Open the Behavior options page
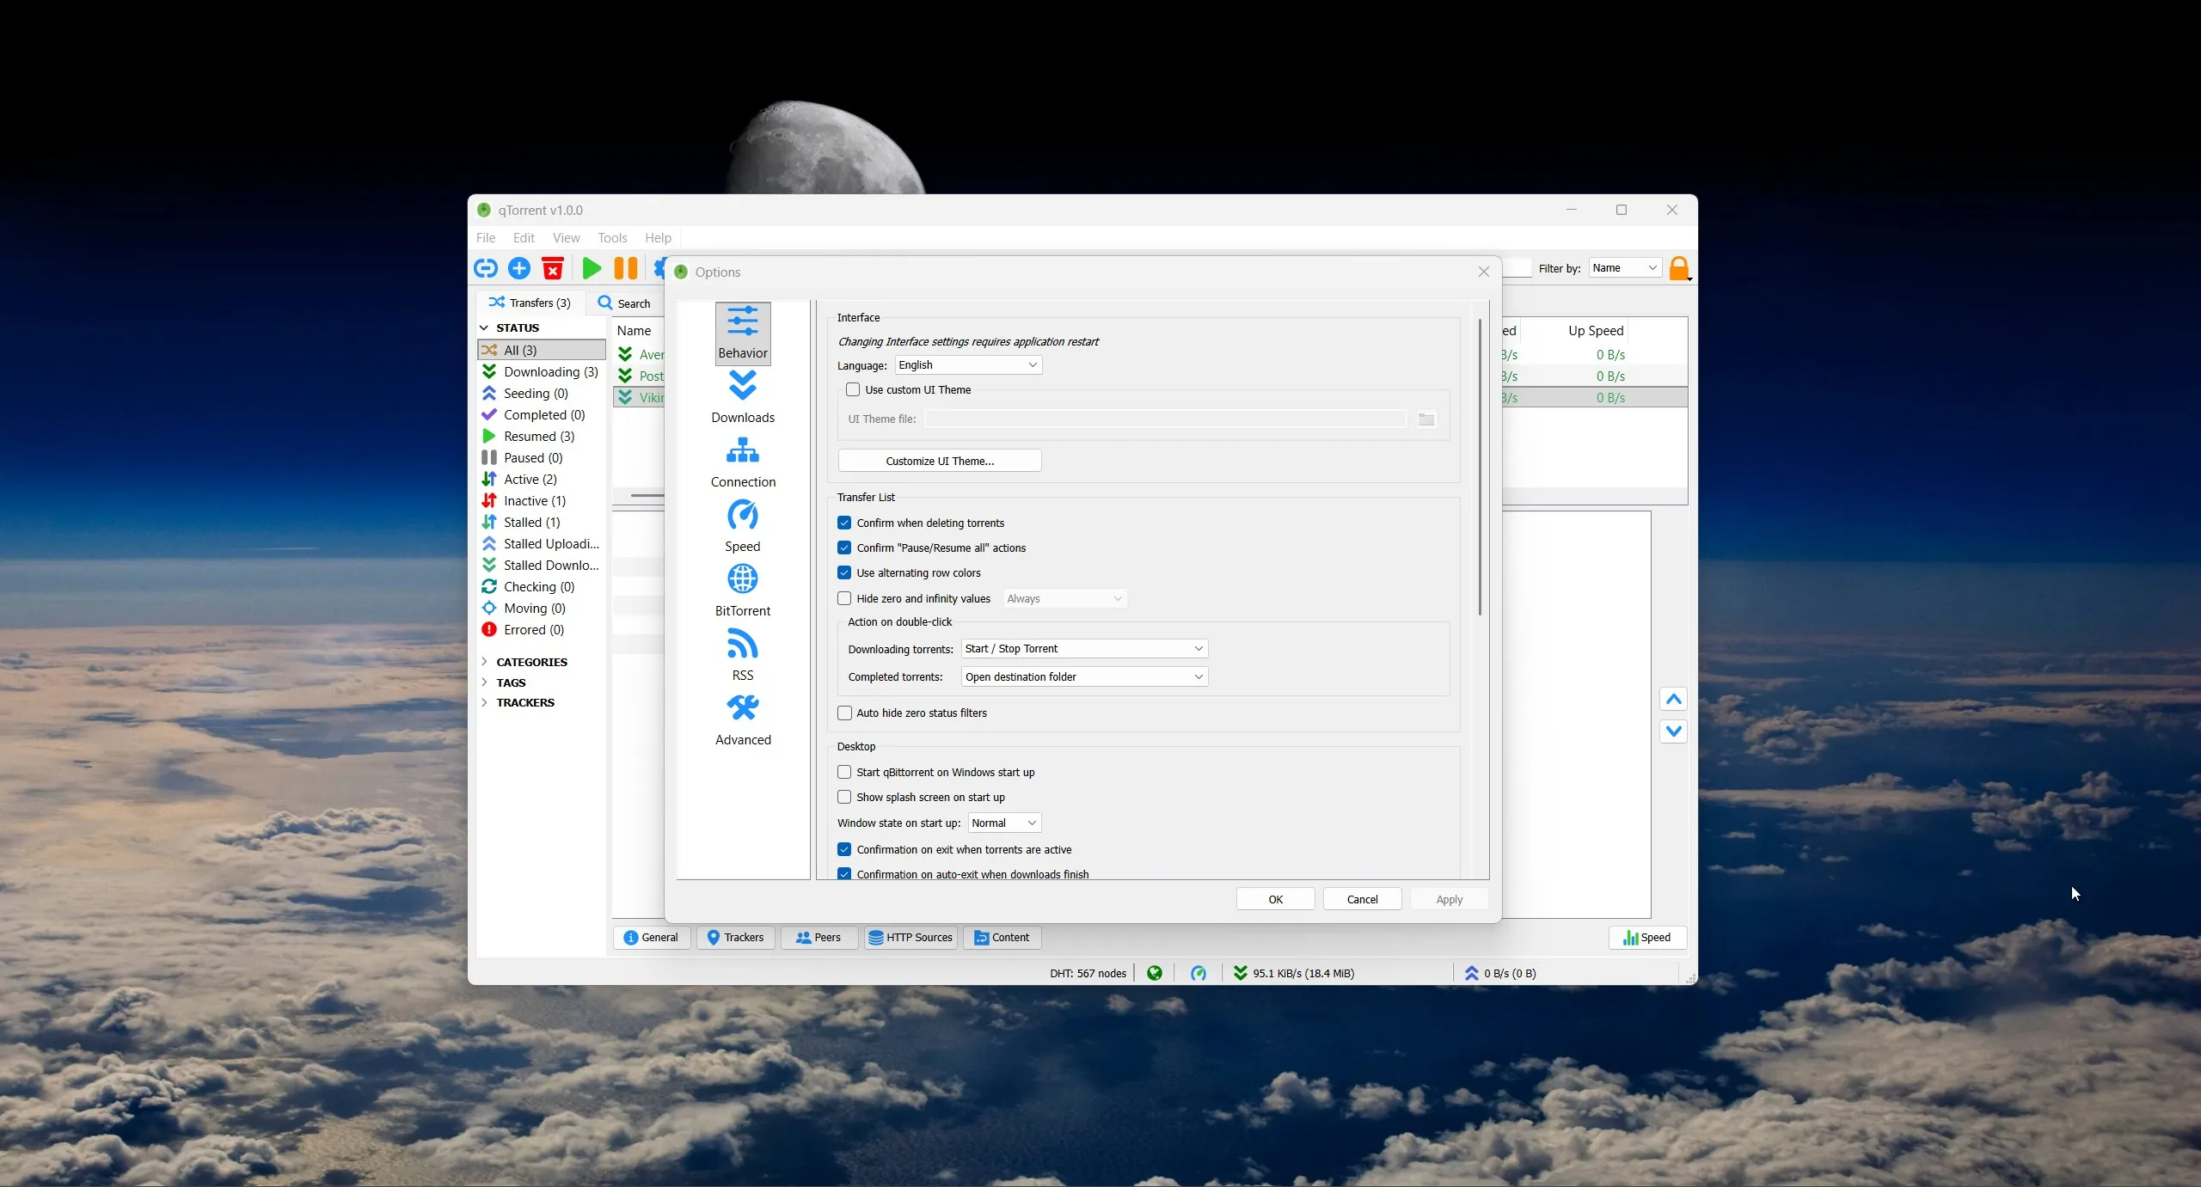 pos(743,333)
